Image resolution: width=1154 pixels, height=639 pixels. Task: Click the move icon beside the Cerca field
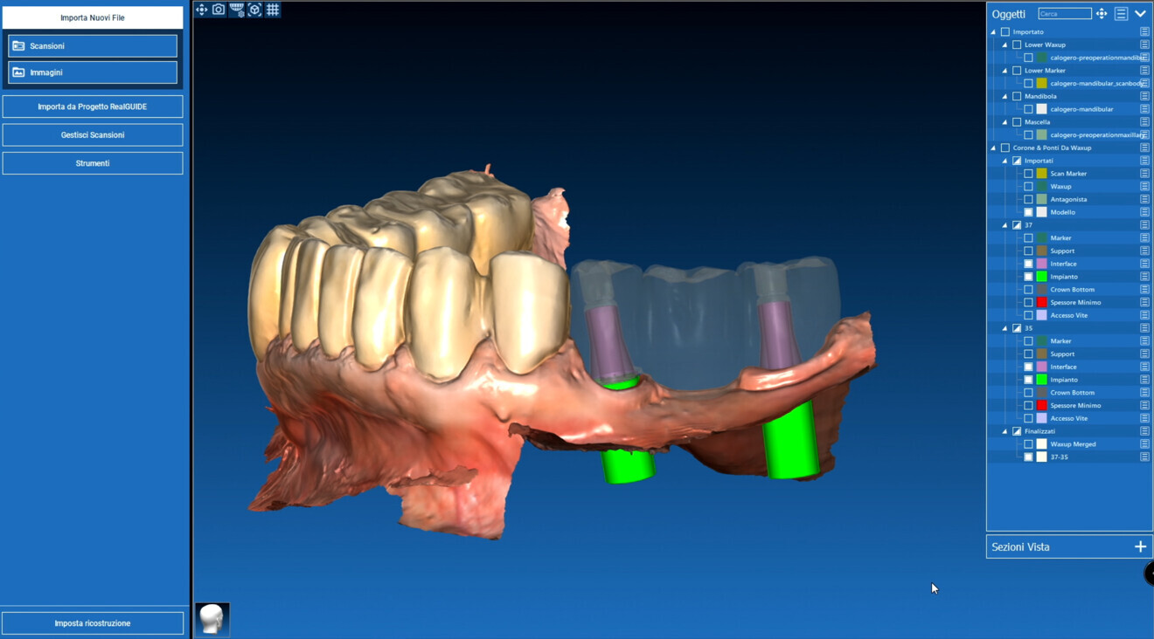click(x=1102, y=14)
